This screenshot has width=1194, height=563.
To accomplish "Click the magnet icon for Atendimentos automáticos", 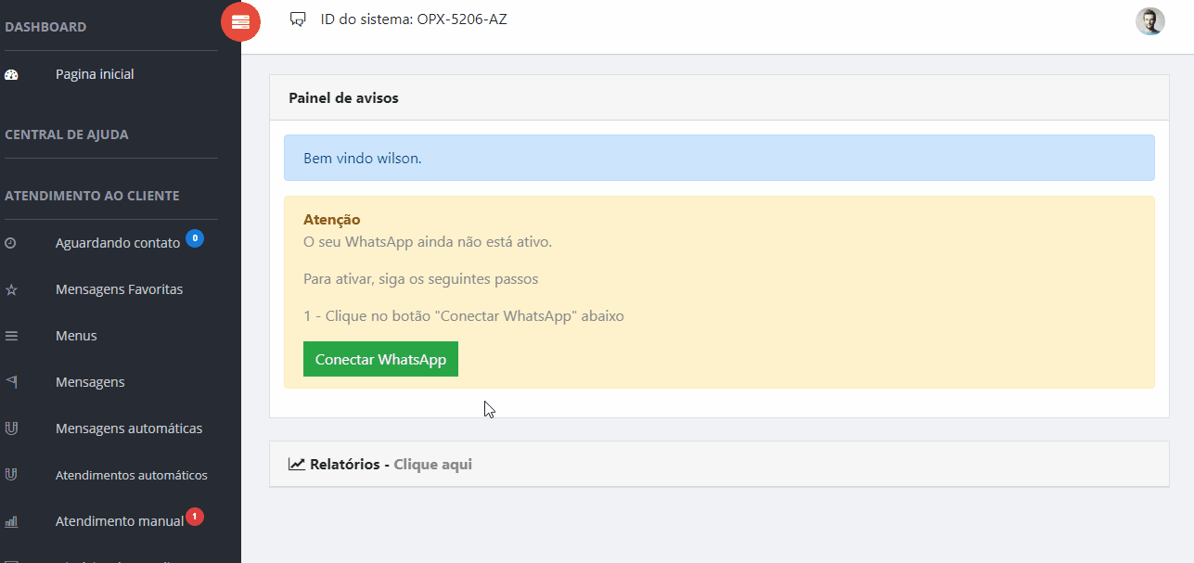I will (x=12, y=475).
